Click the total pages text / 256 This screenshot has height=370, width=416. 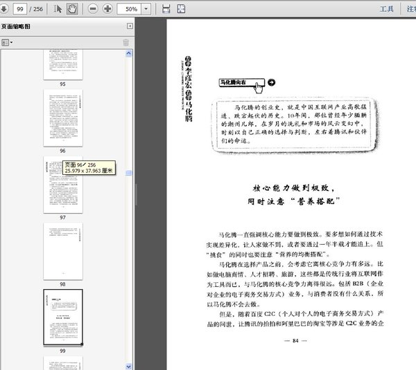click(36, 9)
